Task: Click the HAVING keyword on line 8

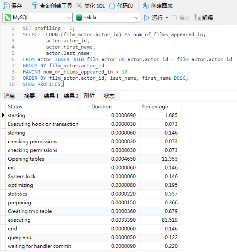Action: [32, 72]
